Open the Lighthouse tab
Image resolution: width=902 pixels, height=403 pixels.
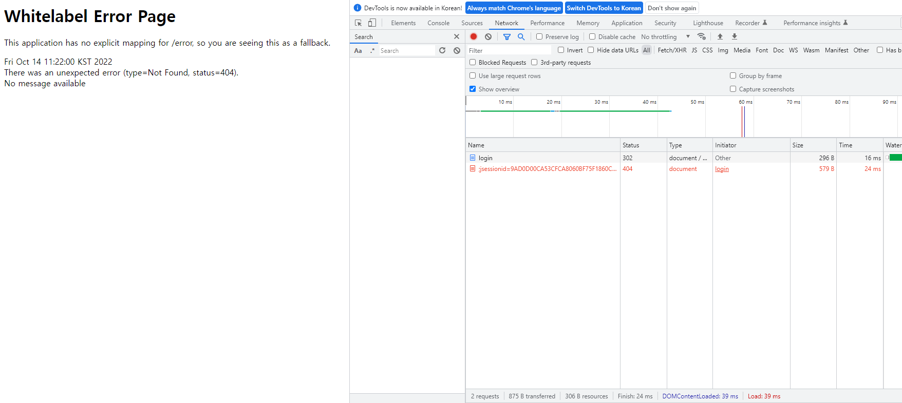tap(708, 23)
